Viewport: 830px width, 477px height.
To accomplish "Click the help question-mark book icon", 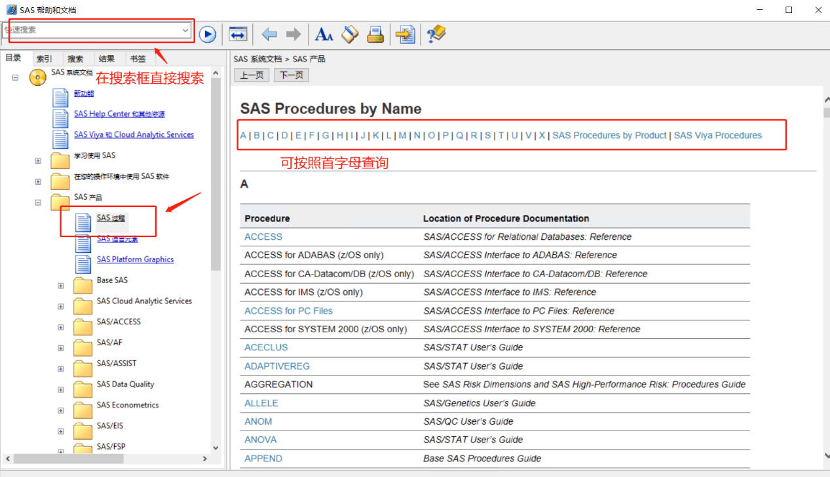I will (x=436, y=34).
